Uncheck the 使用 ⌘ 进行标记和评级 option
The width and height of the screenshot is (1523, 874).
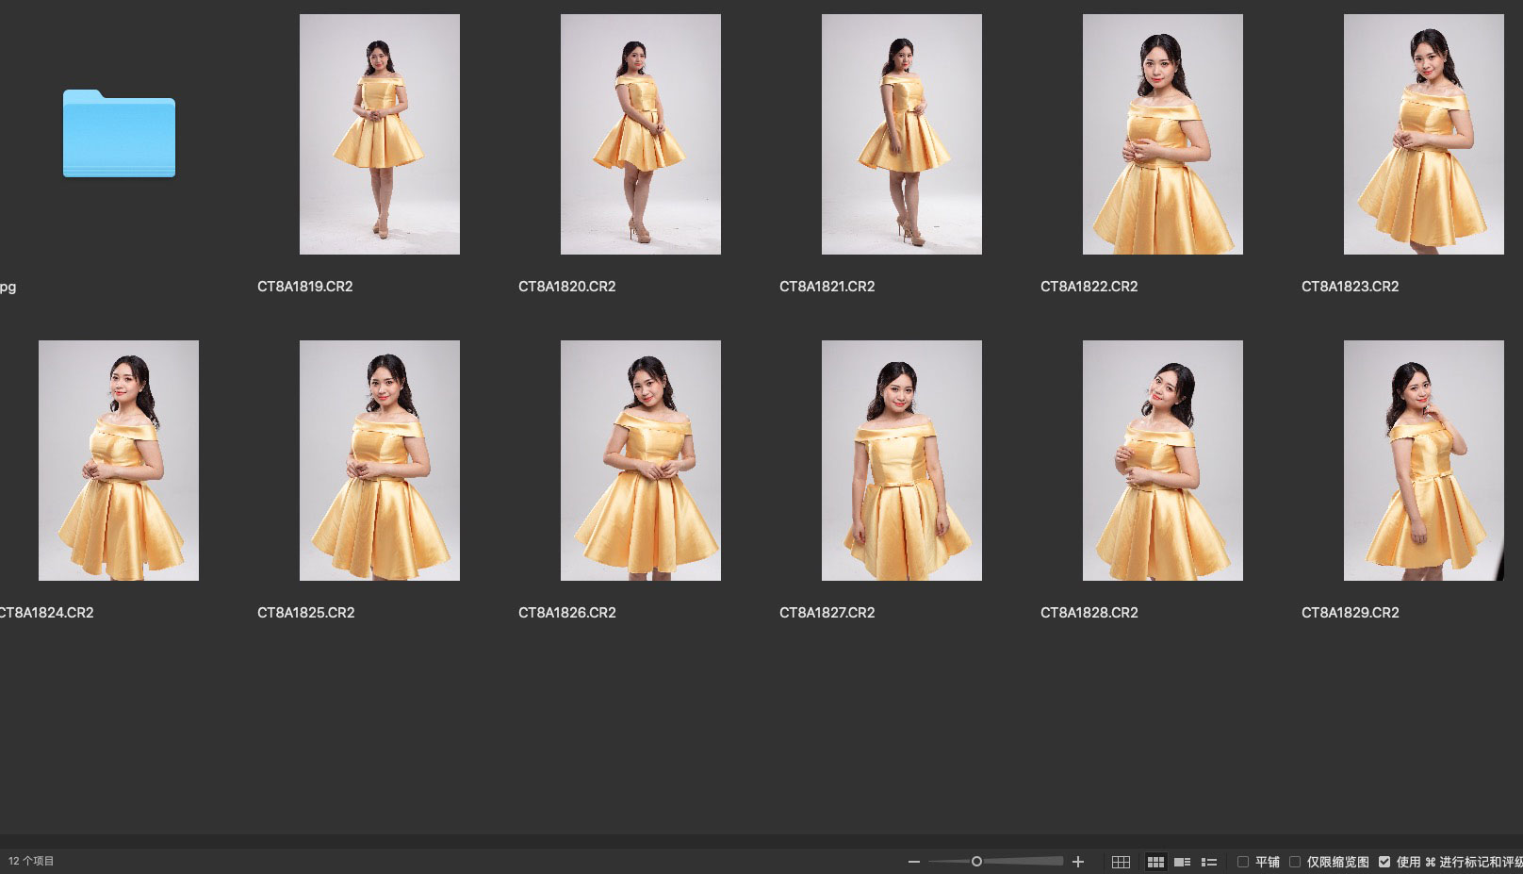pyautogui.click(x=1384, y=862)
